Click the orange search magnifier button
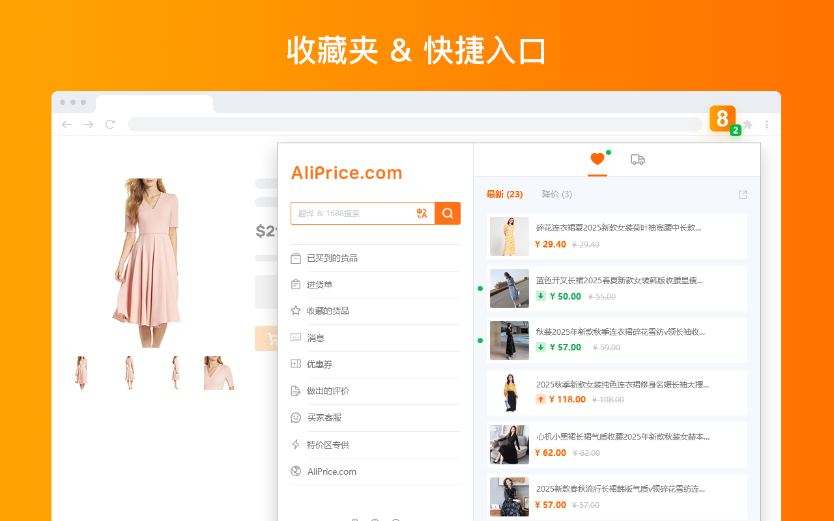Viewport: 834px width, 521px height. [x=448, y=213]
